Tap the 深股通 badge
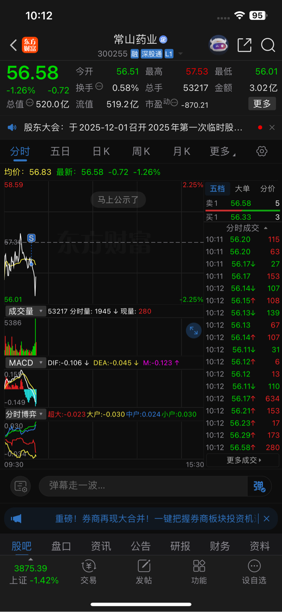 [152, 54]
